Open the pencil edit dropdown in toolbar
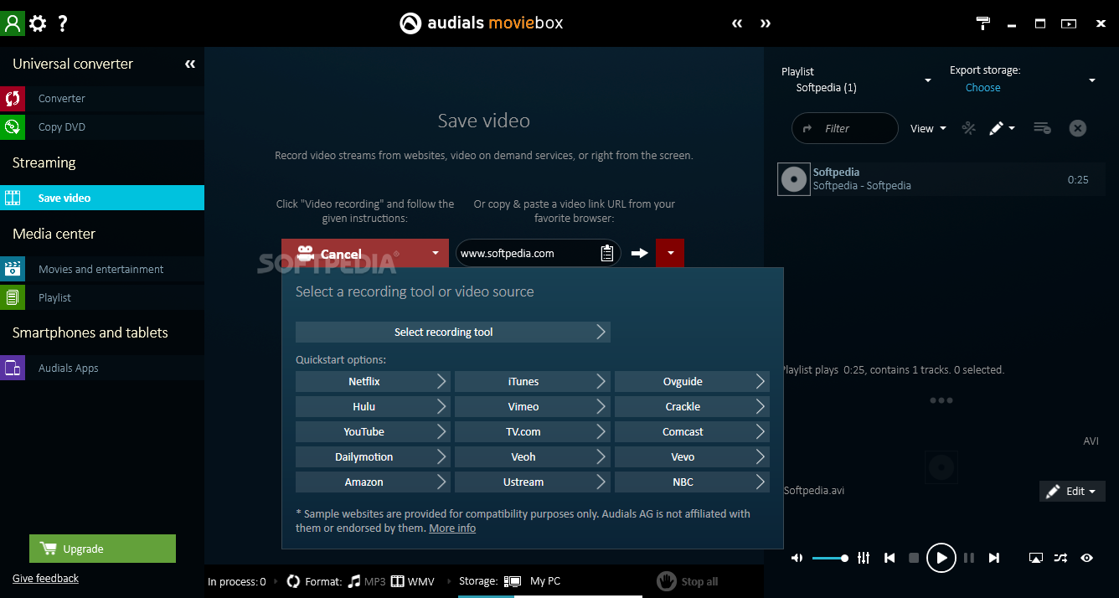Image resolution: width=1119 pixels, height=598 pixels. (1002, 128)
